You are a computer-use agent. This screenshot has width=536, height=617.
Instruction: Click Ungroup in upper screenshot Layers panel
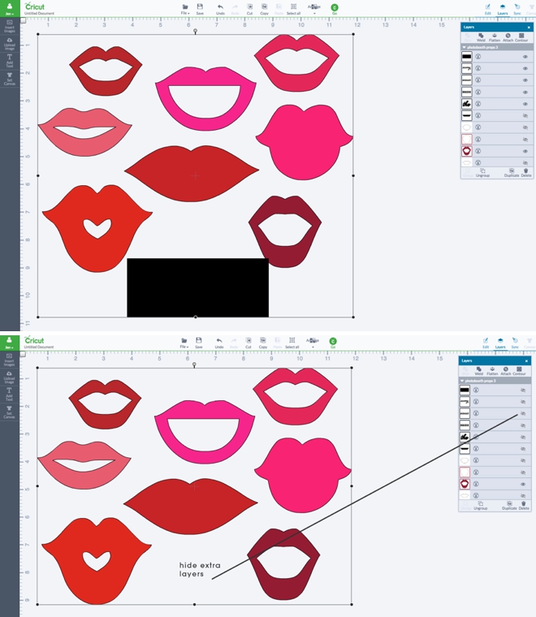pyautogui.click(x=482, y=173)
